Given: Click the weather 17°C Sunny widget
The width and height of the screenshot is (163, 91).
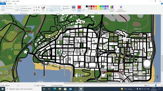Looking at the screenshot, I should (x=127, y=89).
